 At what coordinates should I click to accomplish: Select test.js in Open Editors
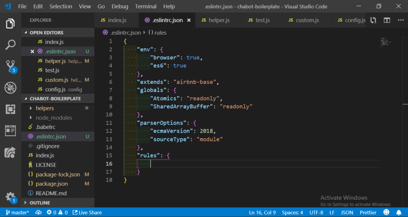58,70
